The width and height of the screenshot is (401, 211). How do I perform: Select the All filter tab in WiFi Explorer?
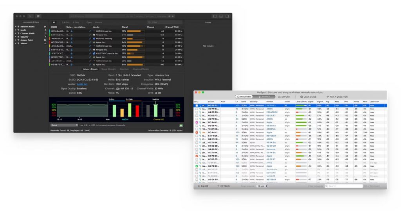pyautogui.click(x=54, y=22)
